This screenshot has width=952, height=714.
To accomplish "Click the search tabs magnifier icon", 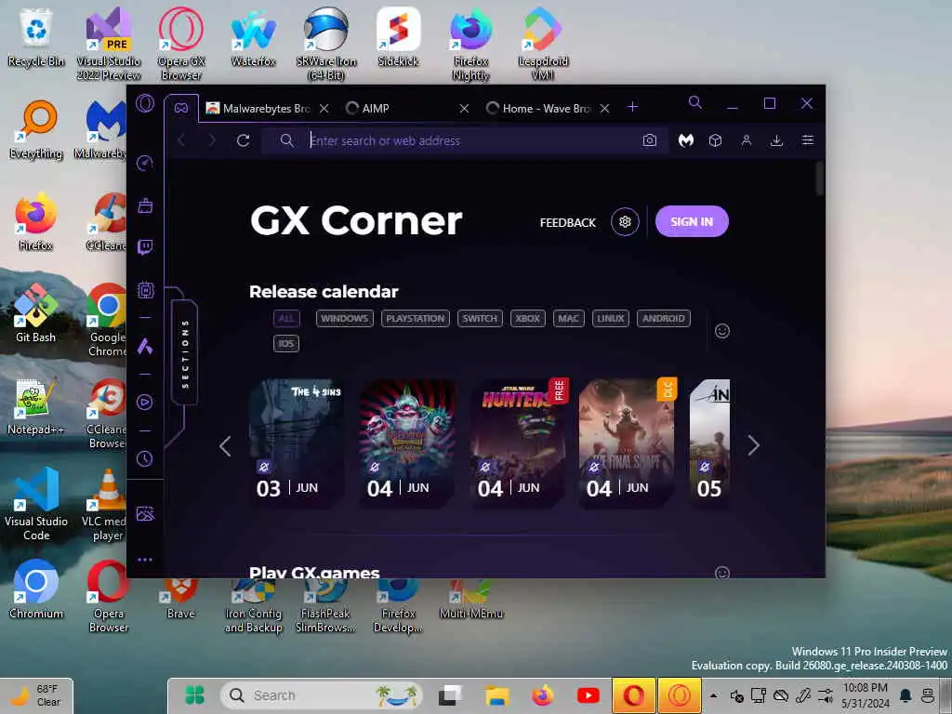I will point(695,102).
